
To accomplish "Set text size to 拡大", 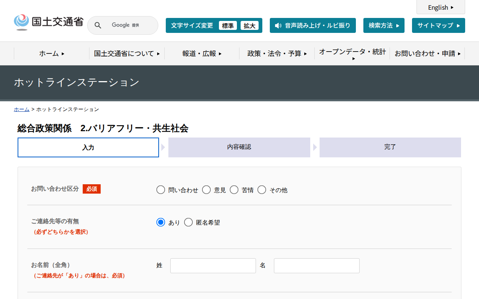I will click(250, 25).
